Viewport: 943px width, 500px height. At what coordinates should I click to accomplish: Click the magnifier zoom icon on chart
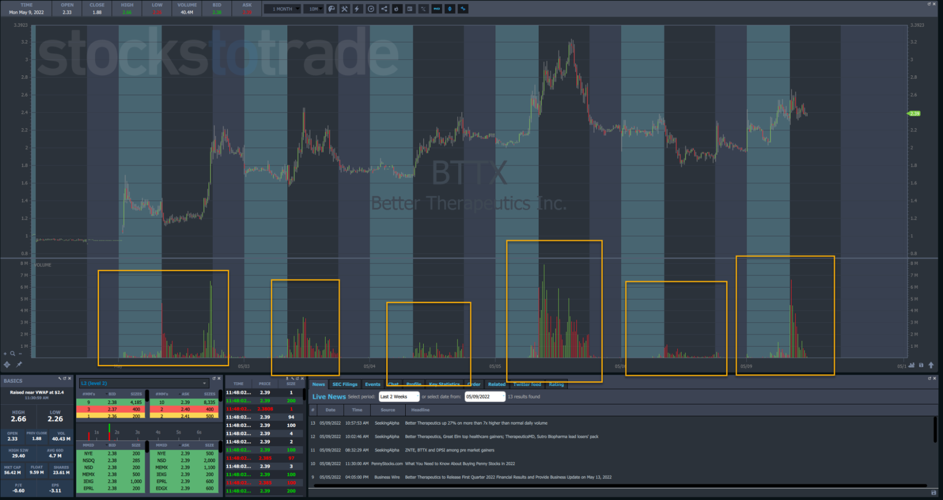pyautogui.click(x=13, y=353)
